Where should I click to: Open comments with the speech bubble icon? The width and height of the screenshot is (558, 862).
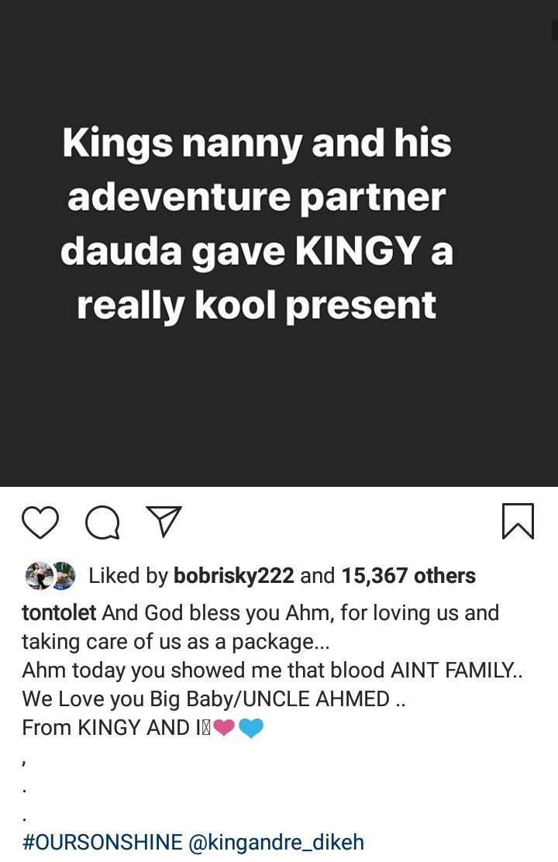102,522
